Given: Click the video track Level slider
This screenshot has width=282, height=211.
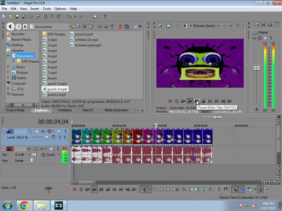Looking at the screenshot, I should click(46, 137).
